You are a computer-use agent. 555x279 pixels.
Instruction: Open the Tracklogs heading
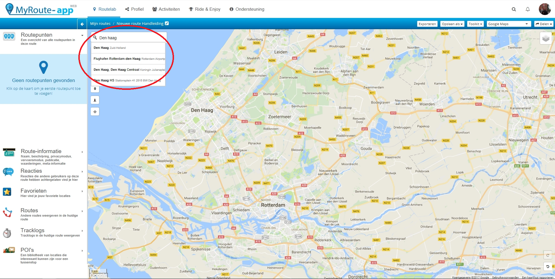coord(32,230)
